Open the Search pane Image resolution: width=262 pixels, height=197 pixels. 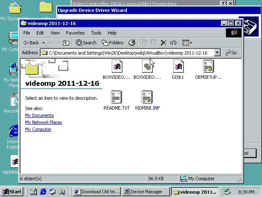pyautogui.click(x=86, y=43)
